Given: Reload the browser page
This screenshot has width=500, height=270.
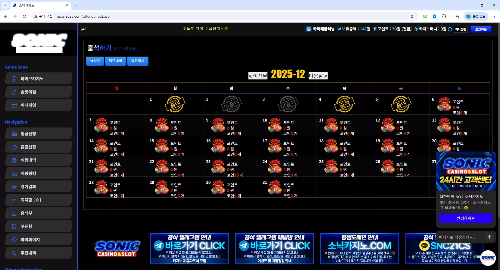Looking at the screenshot, I should 24,16.
